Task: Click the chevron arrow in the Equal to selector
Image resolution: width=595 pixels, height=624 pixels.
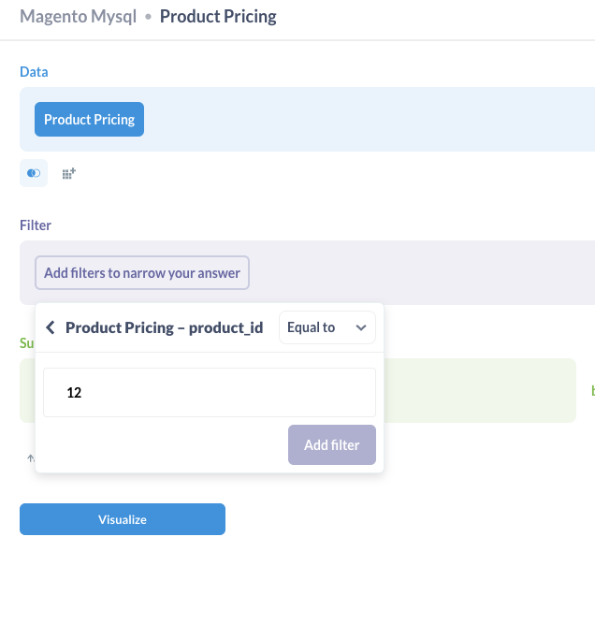Action: click(x=361, y=327)
